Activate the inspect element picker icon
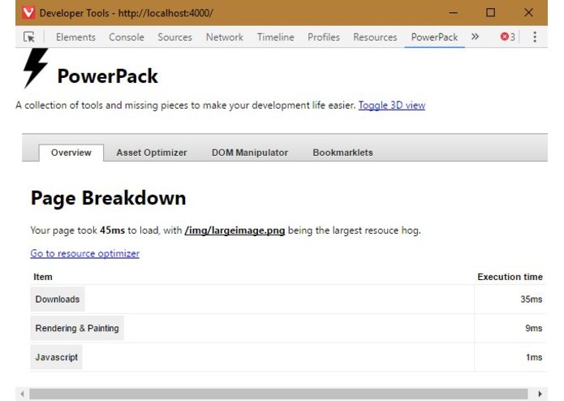This screenshot has width=564, height=401. (x=29, y=37)
